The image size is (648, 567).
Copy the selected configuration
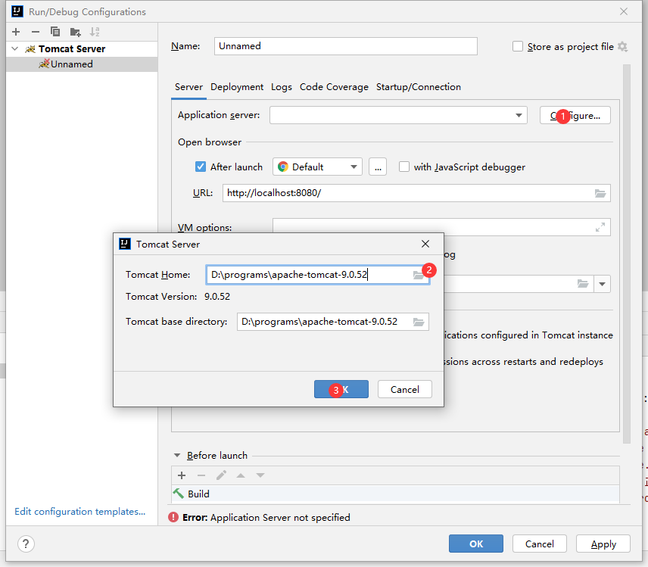click(x=55, y=32)
